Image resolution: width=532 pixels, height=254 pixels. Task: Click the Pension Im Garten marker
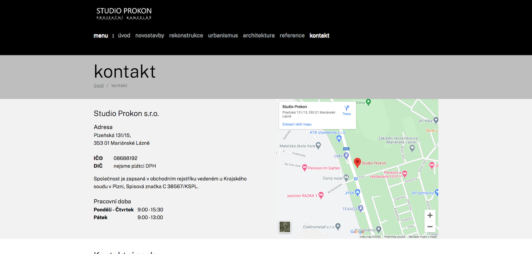[304, 168]
